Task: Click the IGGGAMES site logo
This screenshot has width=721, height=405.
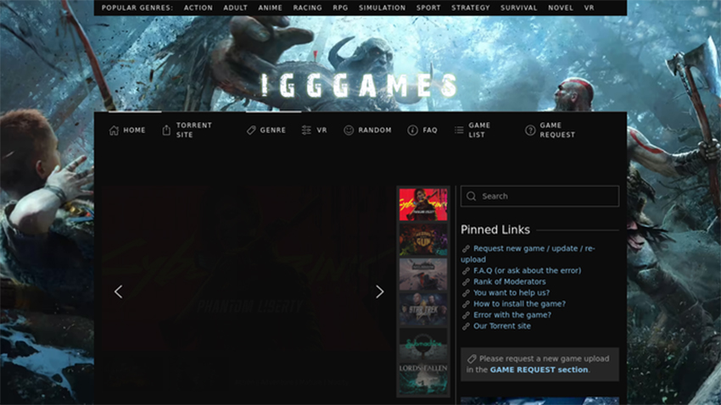Action: pyautogui.click(x=359, y=86)
